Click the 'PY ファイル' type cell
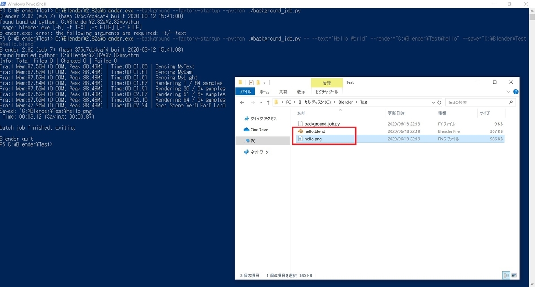The height and width of the screenshot is (287, 535). [448, 124]
